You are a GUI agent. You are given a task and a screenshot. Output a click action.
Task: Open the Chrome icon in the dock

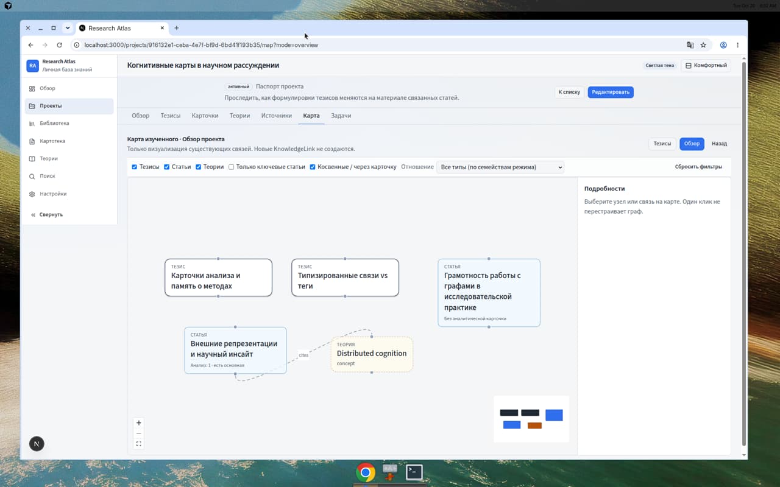[366, 472]
